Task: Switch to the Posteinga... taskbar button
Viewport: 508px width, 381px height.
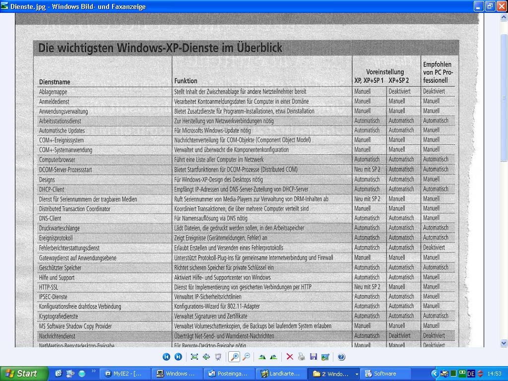Action: click(x=229, y=374)
